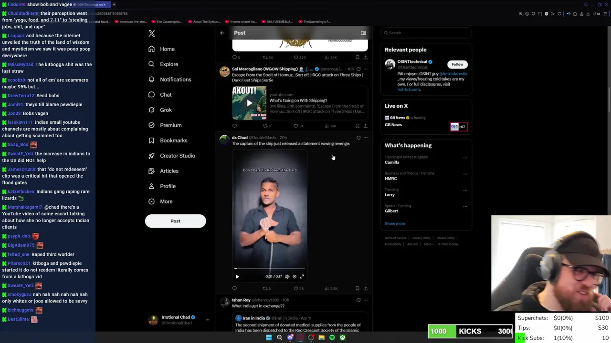This screenshot has width=611, height=343.
Task: Open Windows Start button in taskbar
Action: tap(269, 338)
